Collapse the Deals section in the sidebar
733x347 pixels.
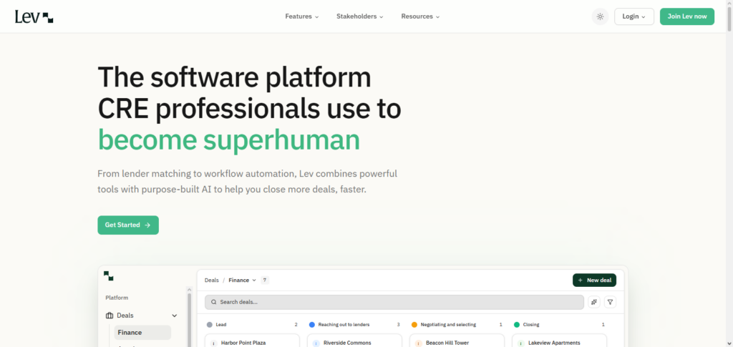[174, 316]
